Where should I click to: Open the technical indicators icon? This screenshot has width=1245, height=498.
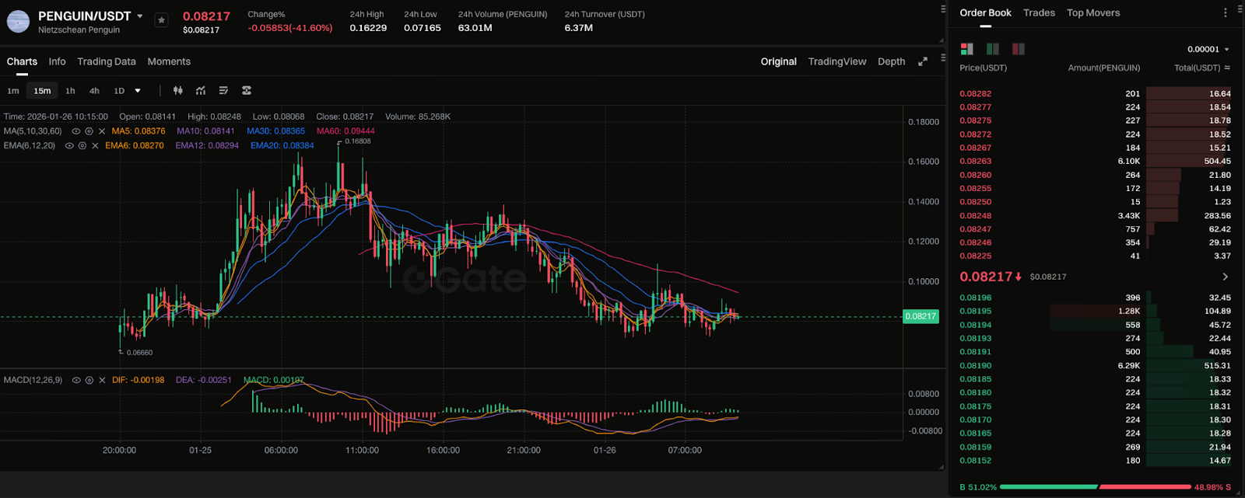(x=201, y=91)
